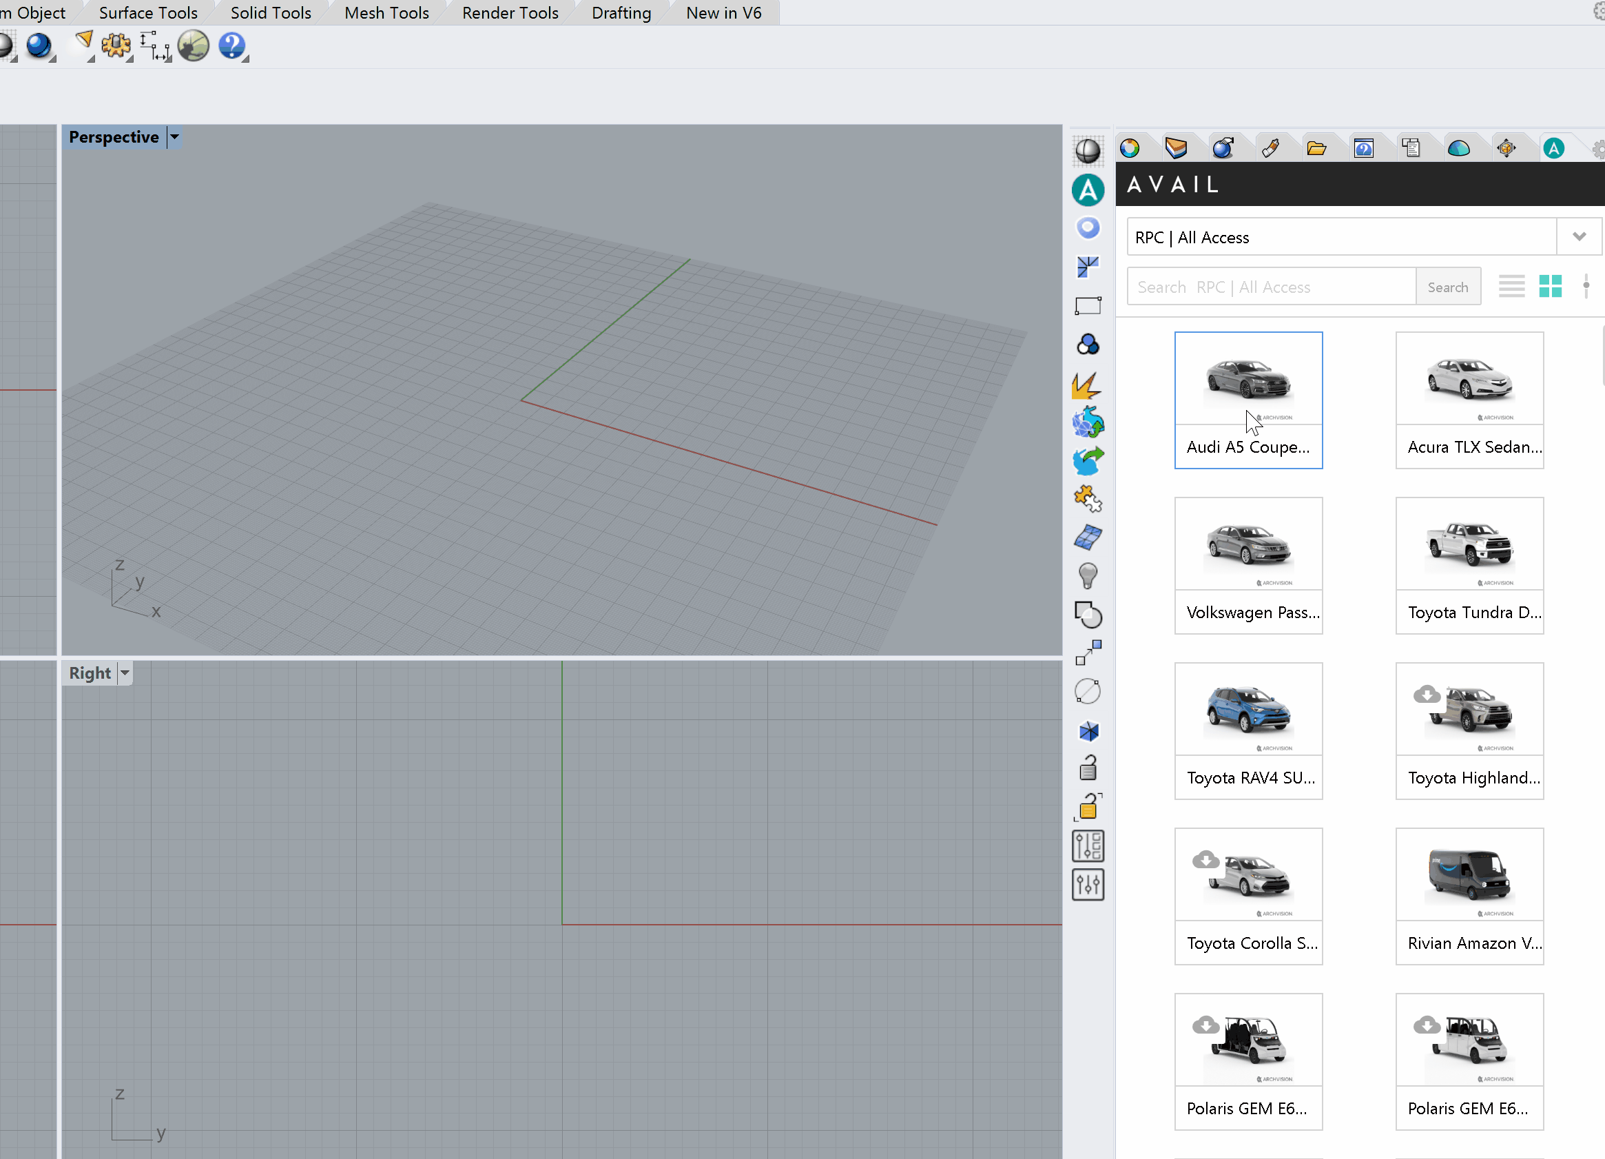Select the AVAIL 'A' icon in the side toolbar
The image size is (1605, 1159).
(x=1088, y=189)
